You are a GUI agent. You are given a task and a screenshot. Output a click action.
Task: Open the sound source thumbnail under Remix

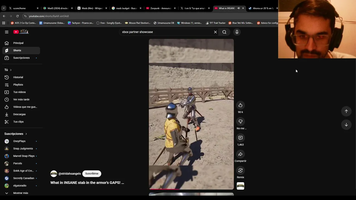point(240,186)
